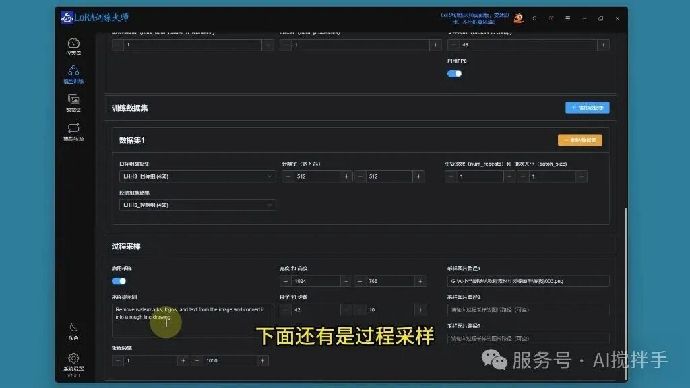Decrease the num_repeats value

[451, 176]
